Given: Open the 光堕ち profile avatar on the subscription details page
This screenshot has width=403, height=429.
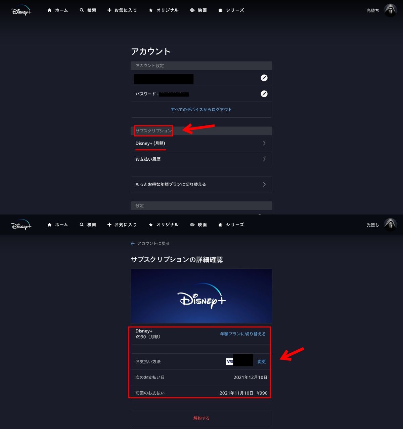Looking at the screenshot, I should (x=390, y=225).
